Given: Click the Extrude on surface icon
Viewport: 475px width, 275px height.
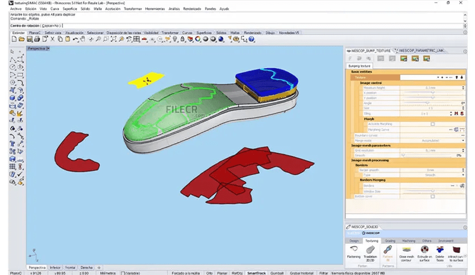Looking at the screenshot, I should (x=423, y=250).
